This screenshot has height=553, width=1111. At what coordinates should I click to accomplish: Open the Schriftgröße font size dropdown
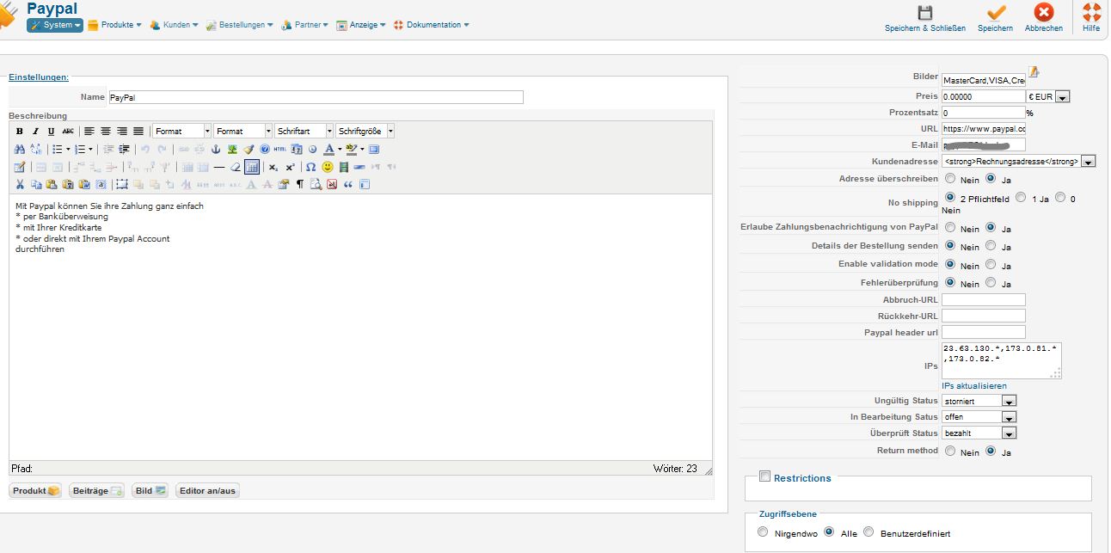(365, 131)
